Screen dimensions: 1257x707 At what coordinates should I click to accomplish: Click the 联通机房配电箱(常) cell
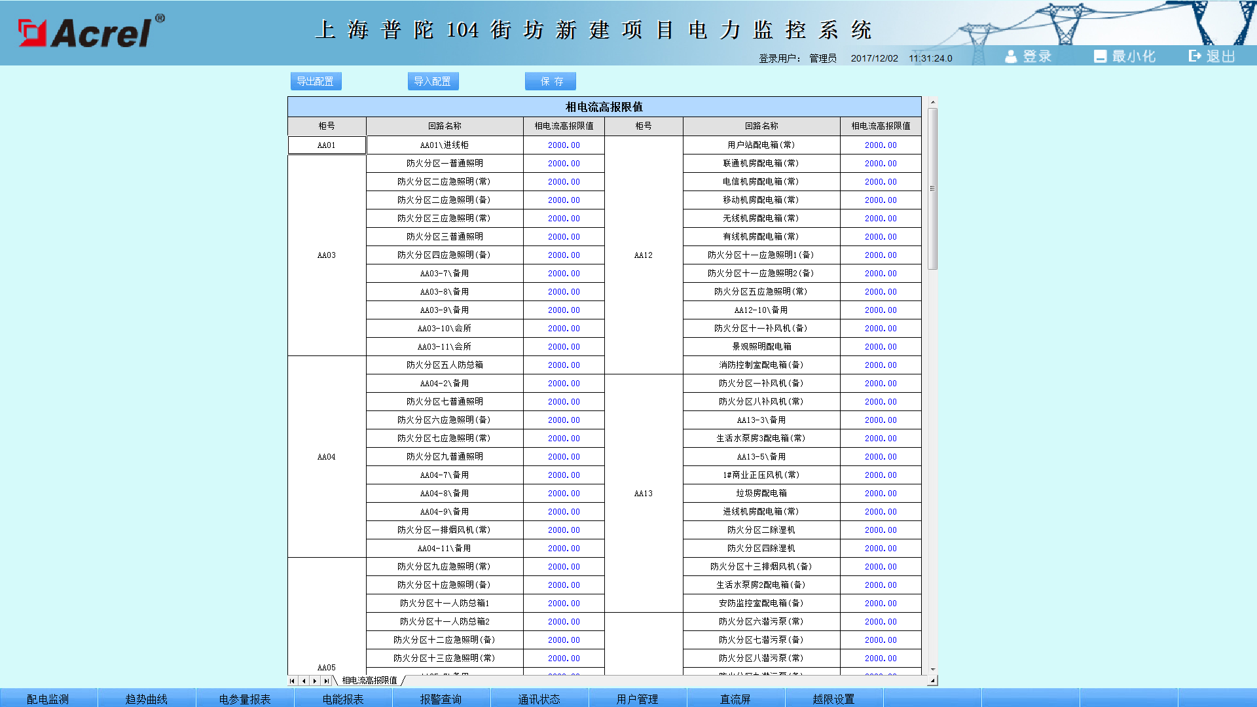click(761, 164)
